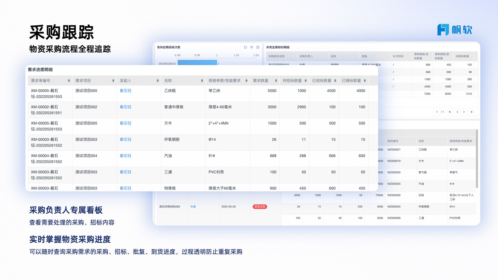This screenshot has height=280, width=498.
Task: Open 戴石钰 link in the 乙炔瓶 row
Action: click(125, 91)
